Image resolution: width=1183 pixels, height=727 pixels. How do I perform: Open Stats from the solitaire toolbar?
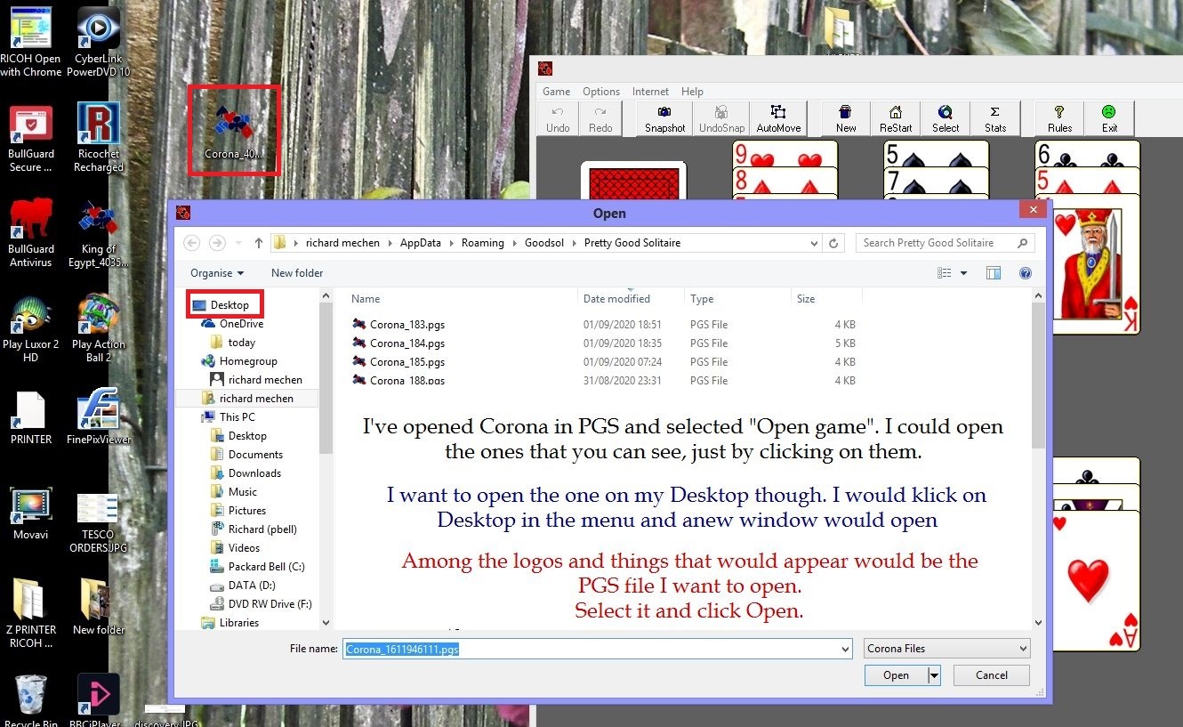tap(995, 118)
